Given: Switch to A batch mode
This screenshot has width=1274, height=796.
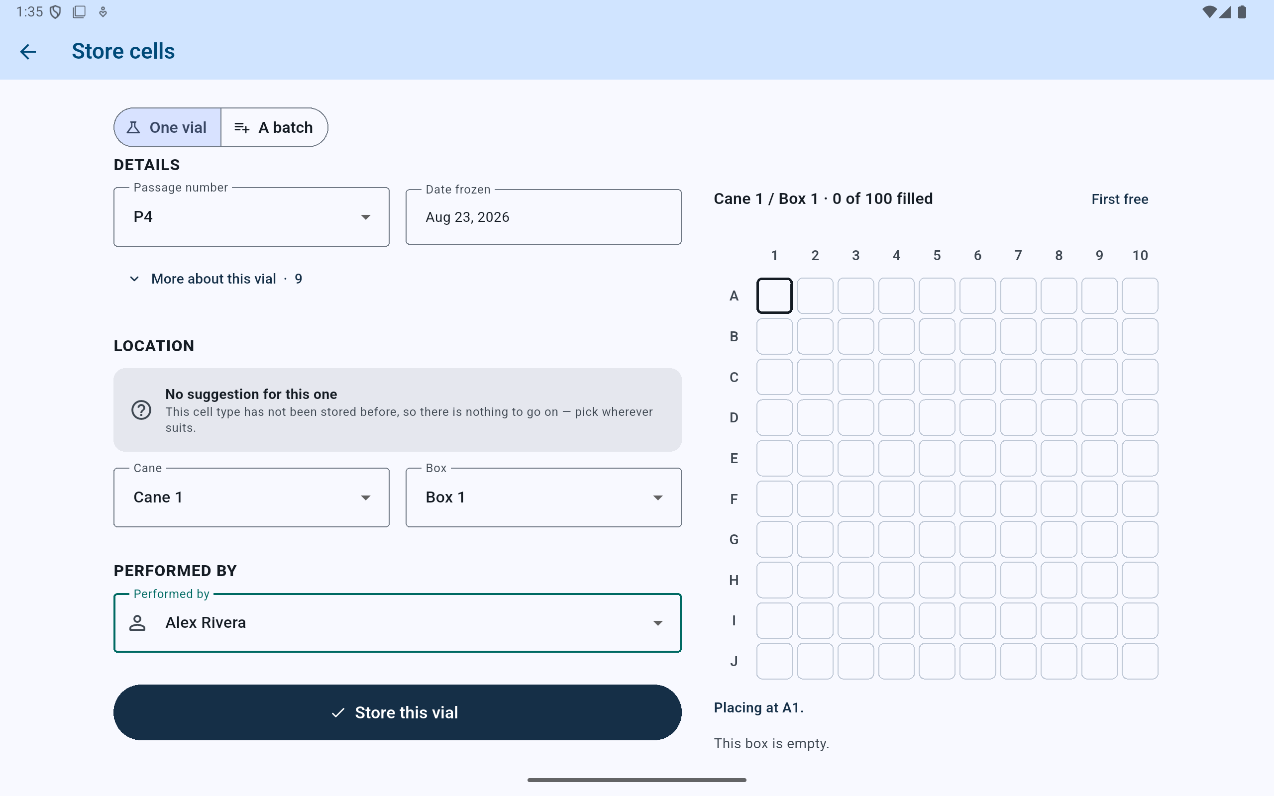Looking at the screenshot, I should tap(274, 127).
